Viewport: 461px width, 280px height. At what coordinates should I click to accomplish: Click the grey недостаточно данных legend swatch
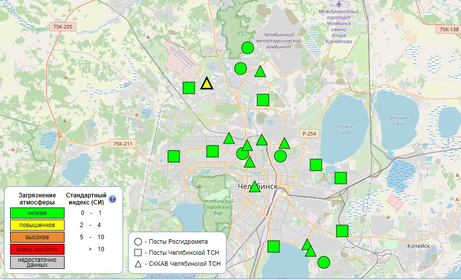(37, 262)
